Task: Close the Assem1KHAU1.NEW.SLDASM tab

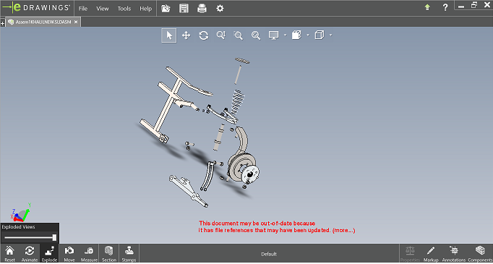Action: (76, 22)
